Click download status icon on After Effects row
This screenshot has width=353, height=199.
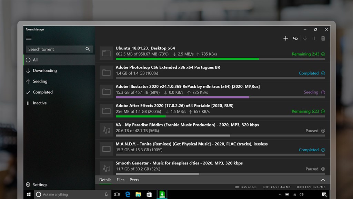coord(323,111)
